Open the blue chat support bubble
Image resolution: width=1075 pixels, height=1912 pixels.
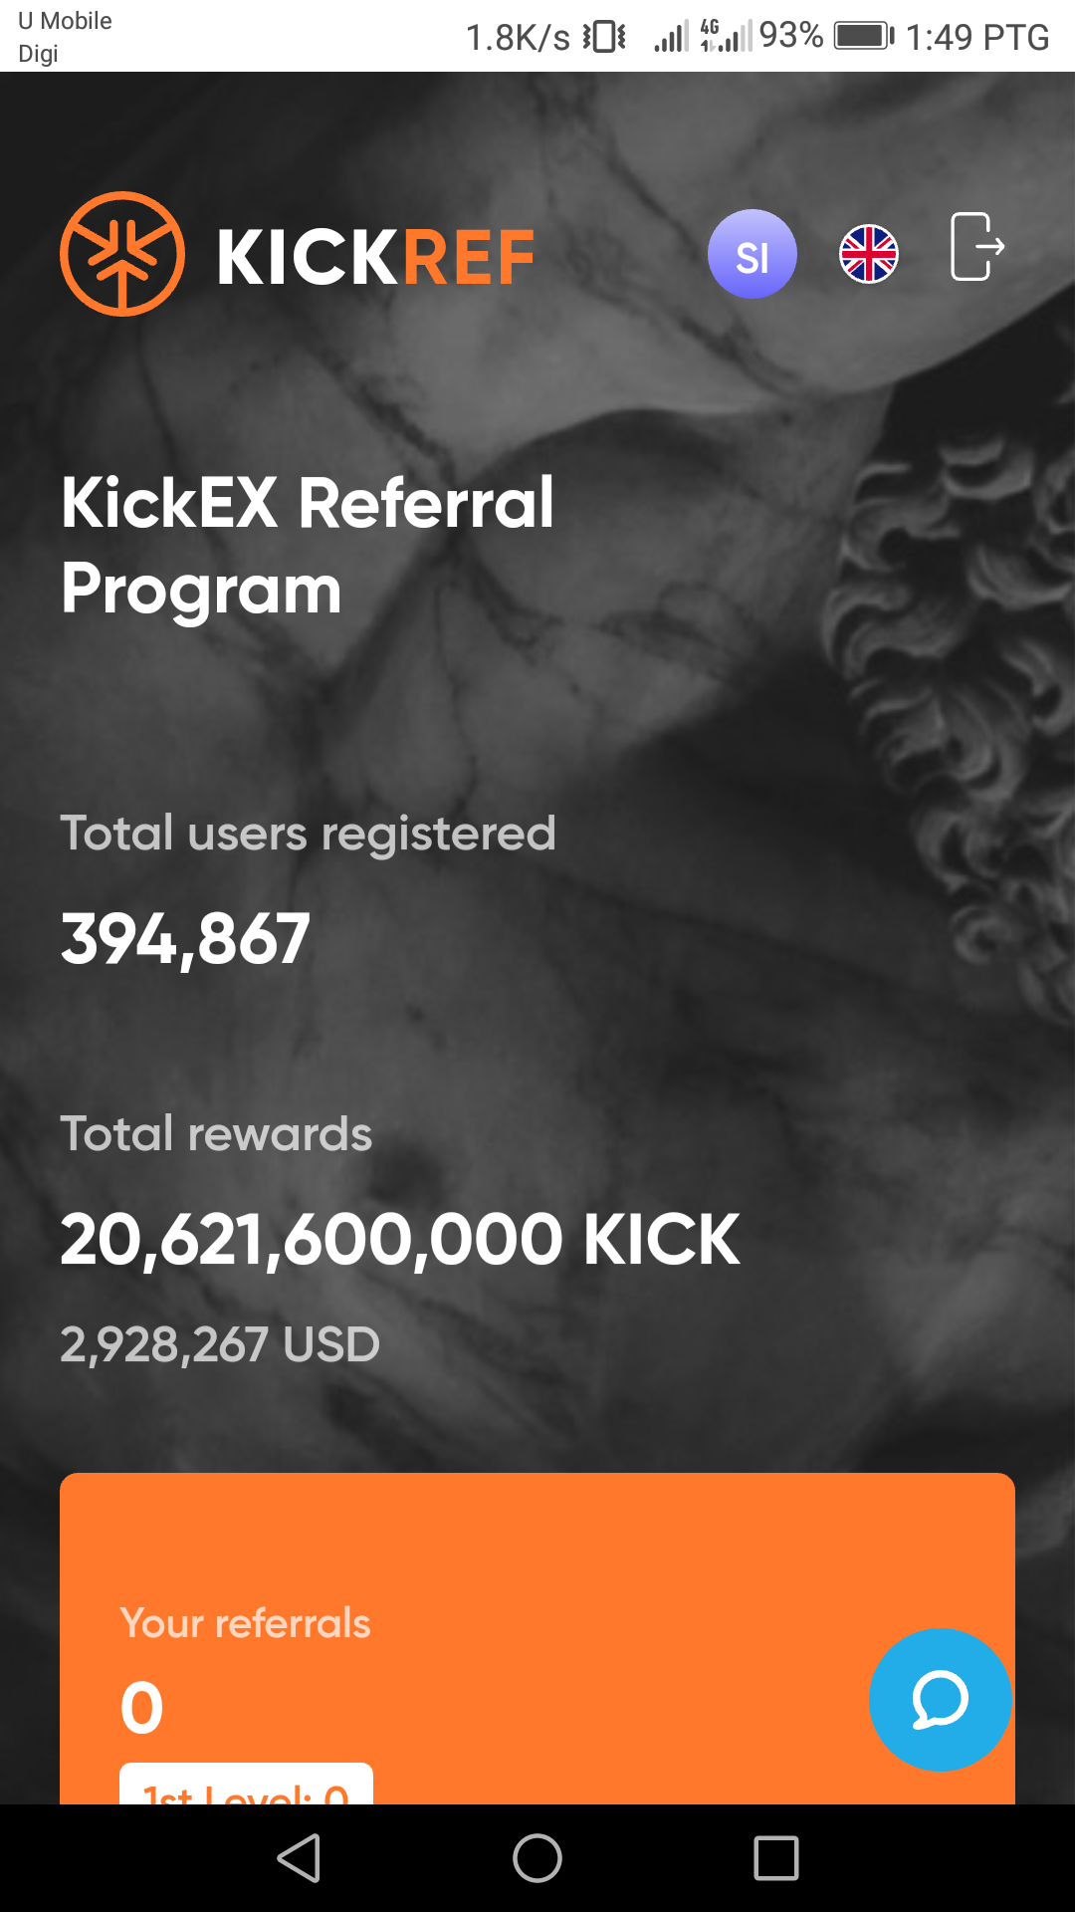pyautogui.click(x=940, y=1699)
